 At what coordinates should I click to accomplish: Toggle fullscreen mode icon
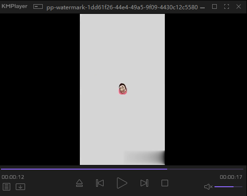point(227,6)
